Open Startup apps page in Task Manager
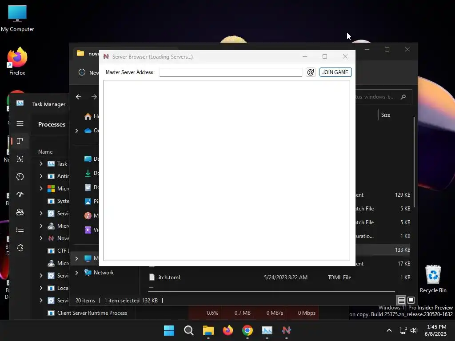The height and width of the screenshot is (341, 455). pyautogui.click(x=20, y=194)
